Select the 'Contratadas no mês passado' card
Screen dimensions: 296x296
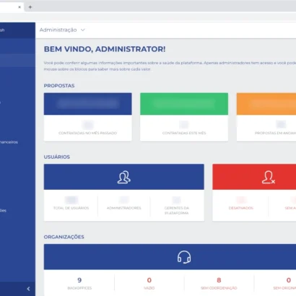point(87,117)
